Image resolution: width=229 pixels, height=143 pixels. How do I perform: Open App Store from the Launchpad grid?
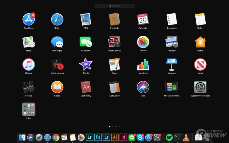pyautogui.click(x=29, y=19)
